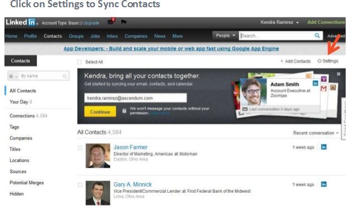Select Potential Merges in sidebar
Screen dimensions: 346x210
pos(27,183)
